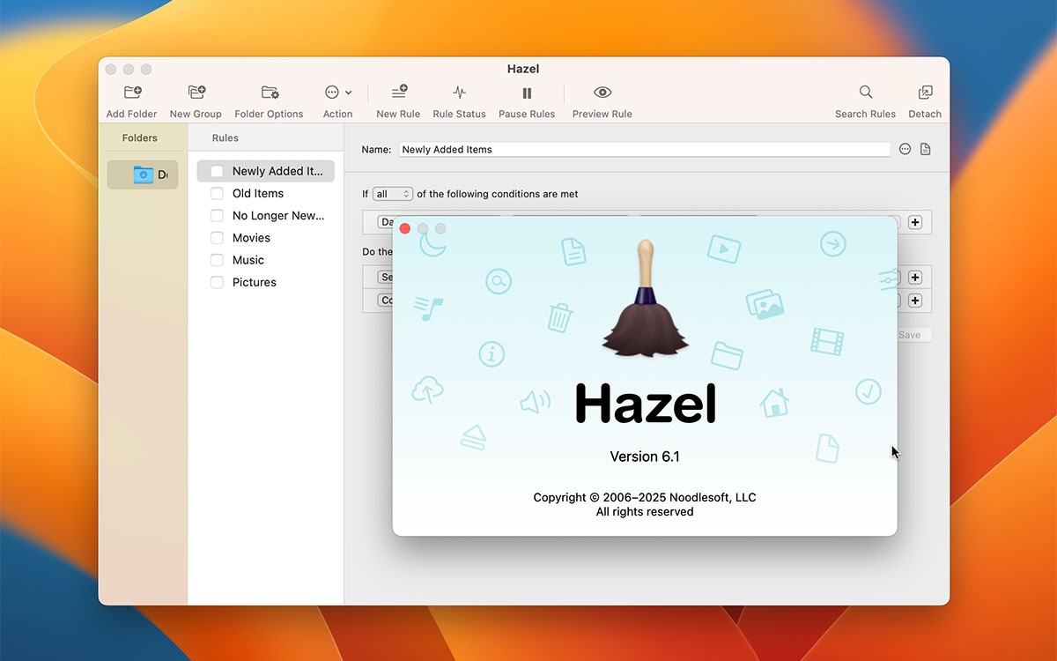The width and height of the screenshot is (1057, 661).
Task: Click the Search Rules magnifier icon
Action: (x=865, y=93)
